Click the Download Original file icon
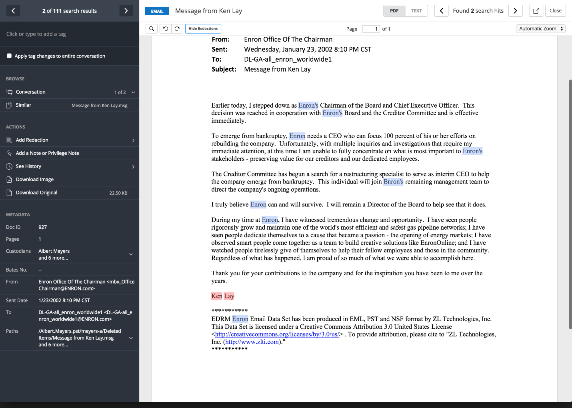Image resolution: width=572 pixels, height=408 pixels. click(x=9, y=193)
